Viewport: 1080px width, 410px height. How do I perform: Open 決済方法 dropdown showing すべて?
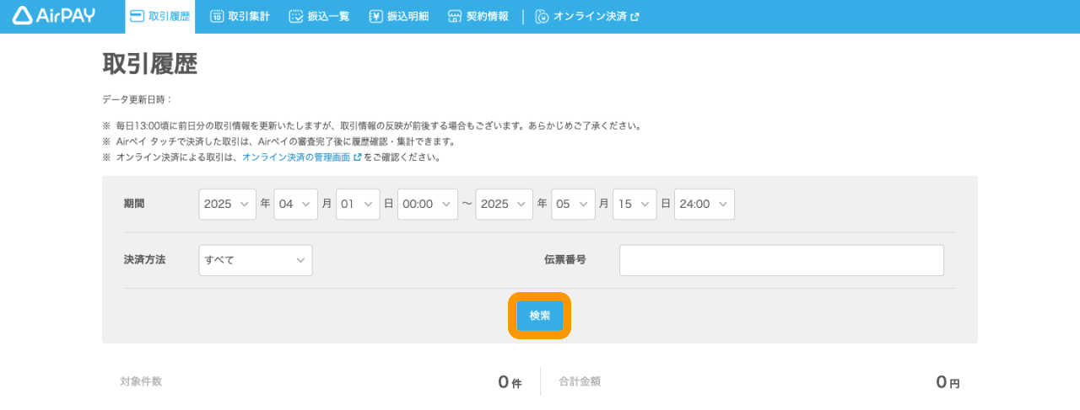click(256, 260)
